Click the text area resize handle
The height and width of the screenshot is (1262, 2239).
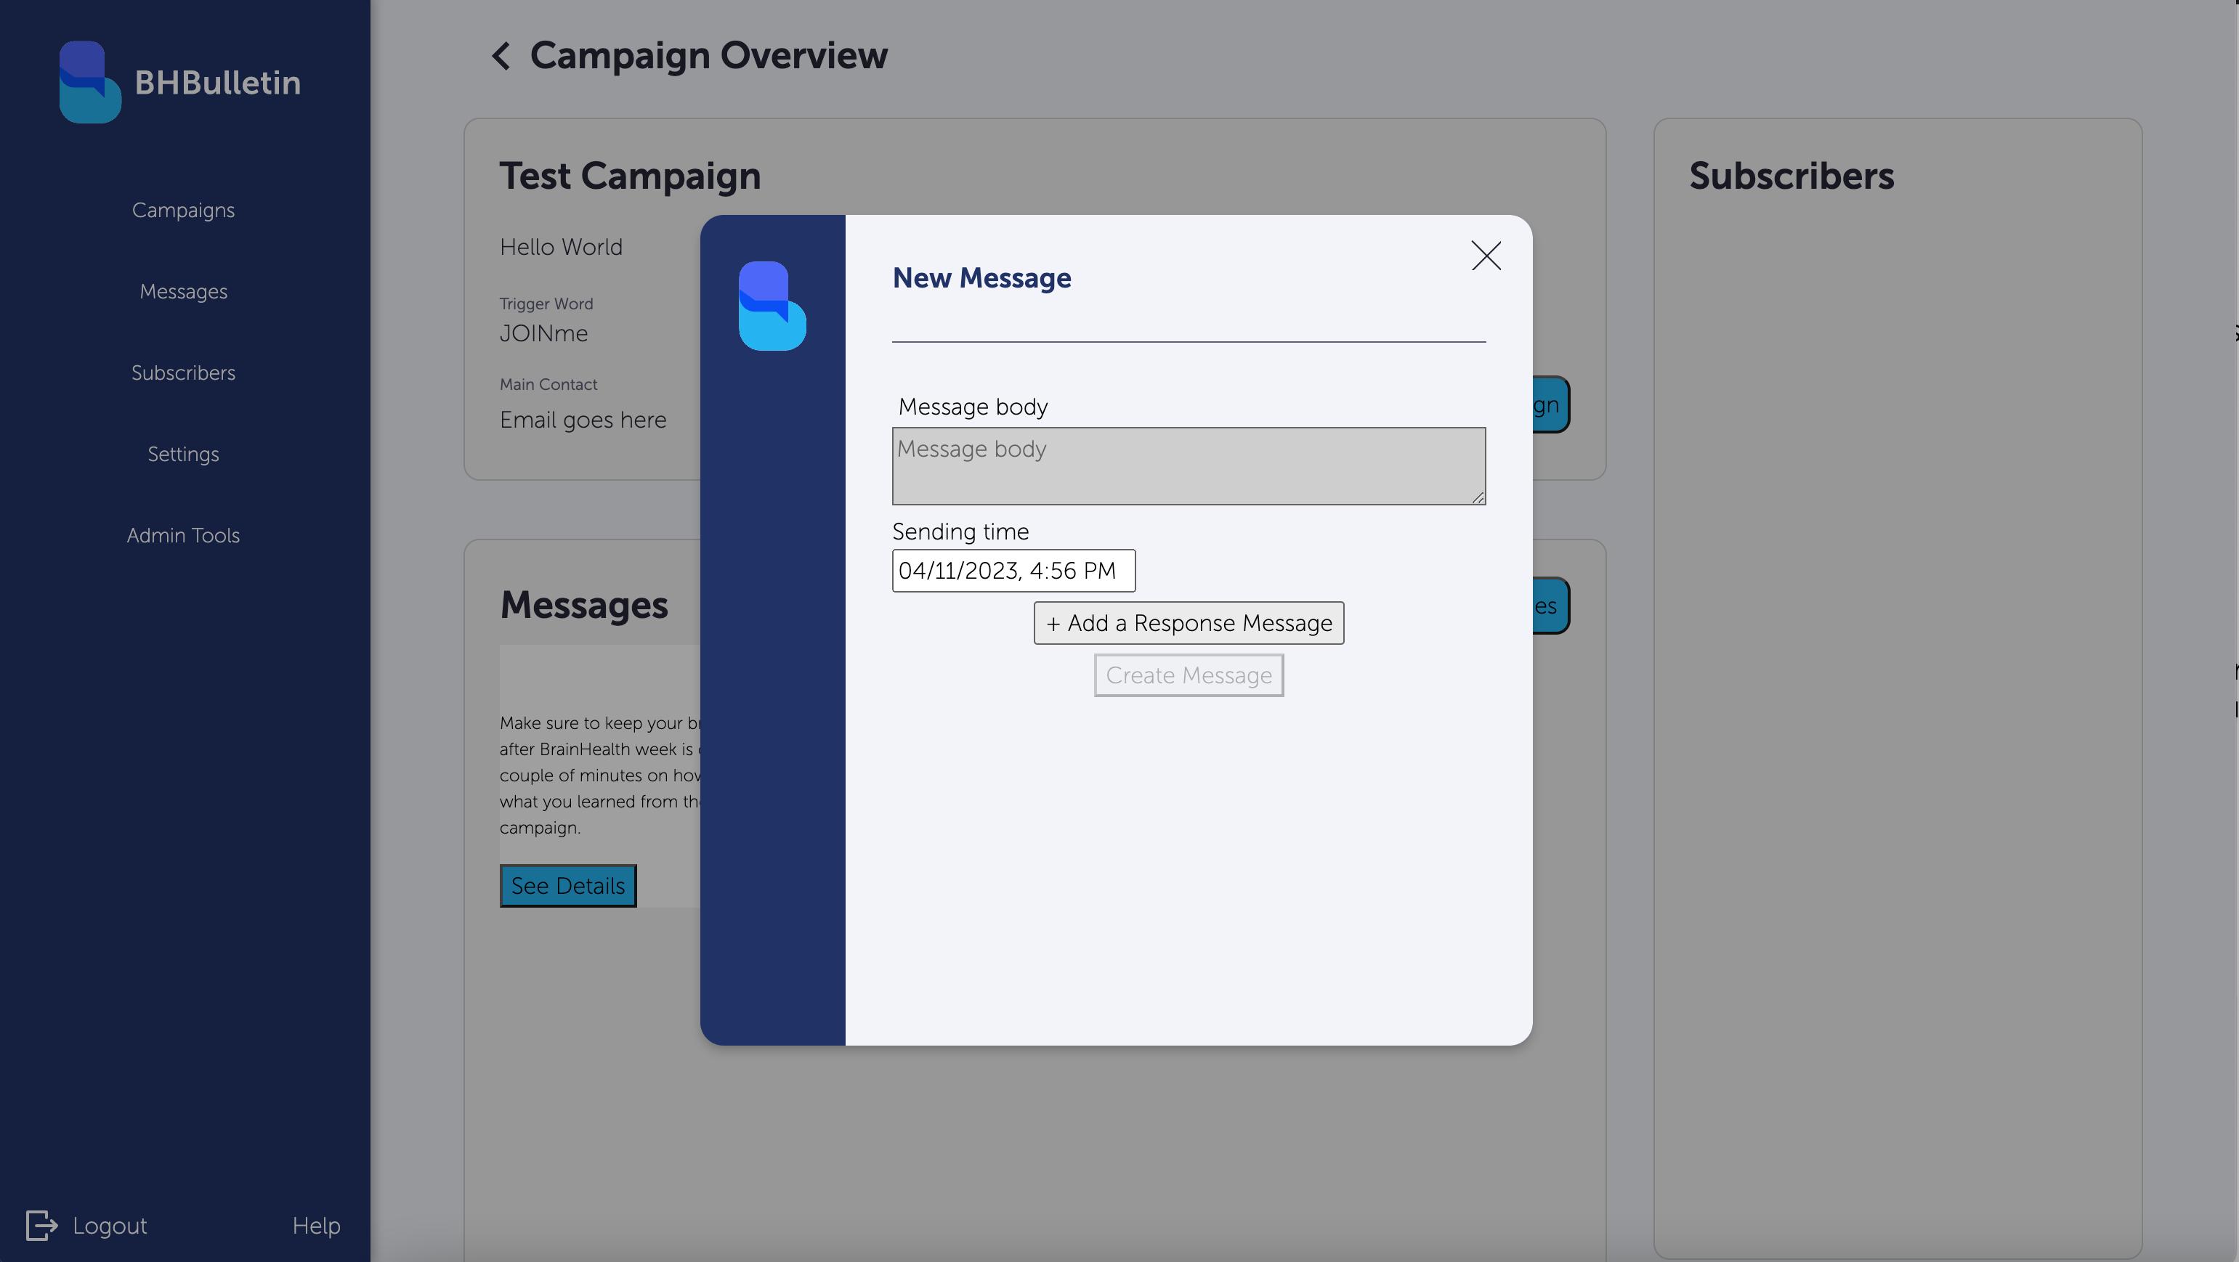(1478, 497)
